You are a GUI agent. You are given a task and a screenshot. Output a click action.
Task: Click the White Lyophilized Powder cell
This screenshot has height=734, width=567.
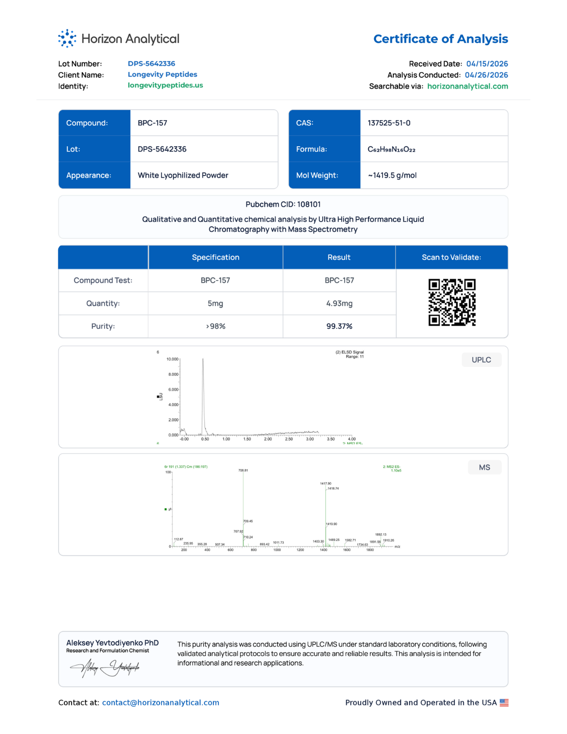(204, 175)
